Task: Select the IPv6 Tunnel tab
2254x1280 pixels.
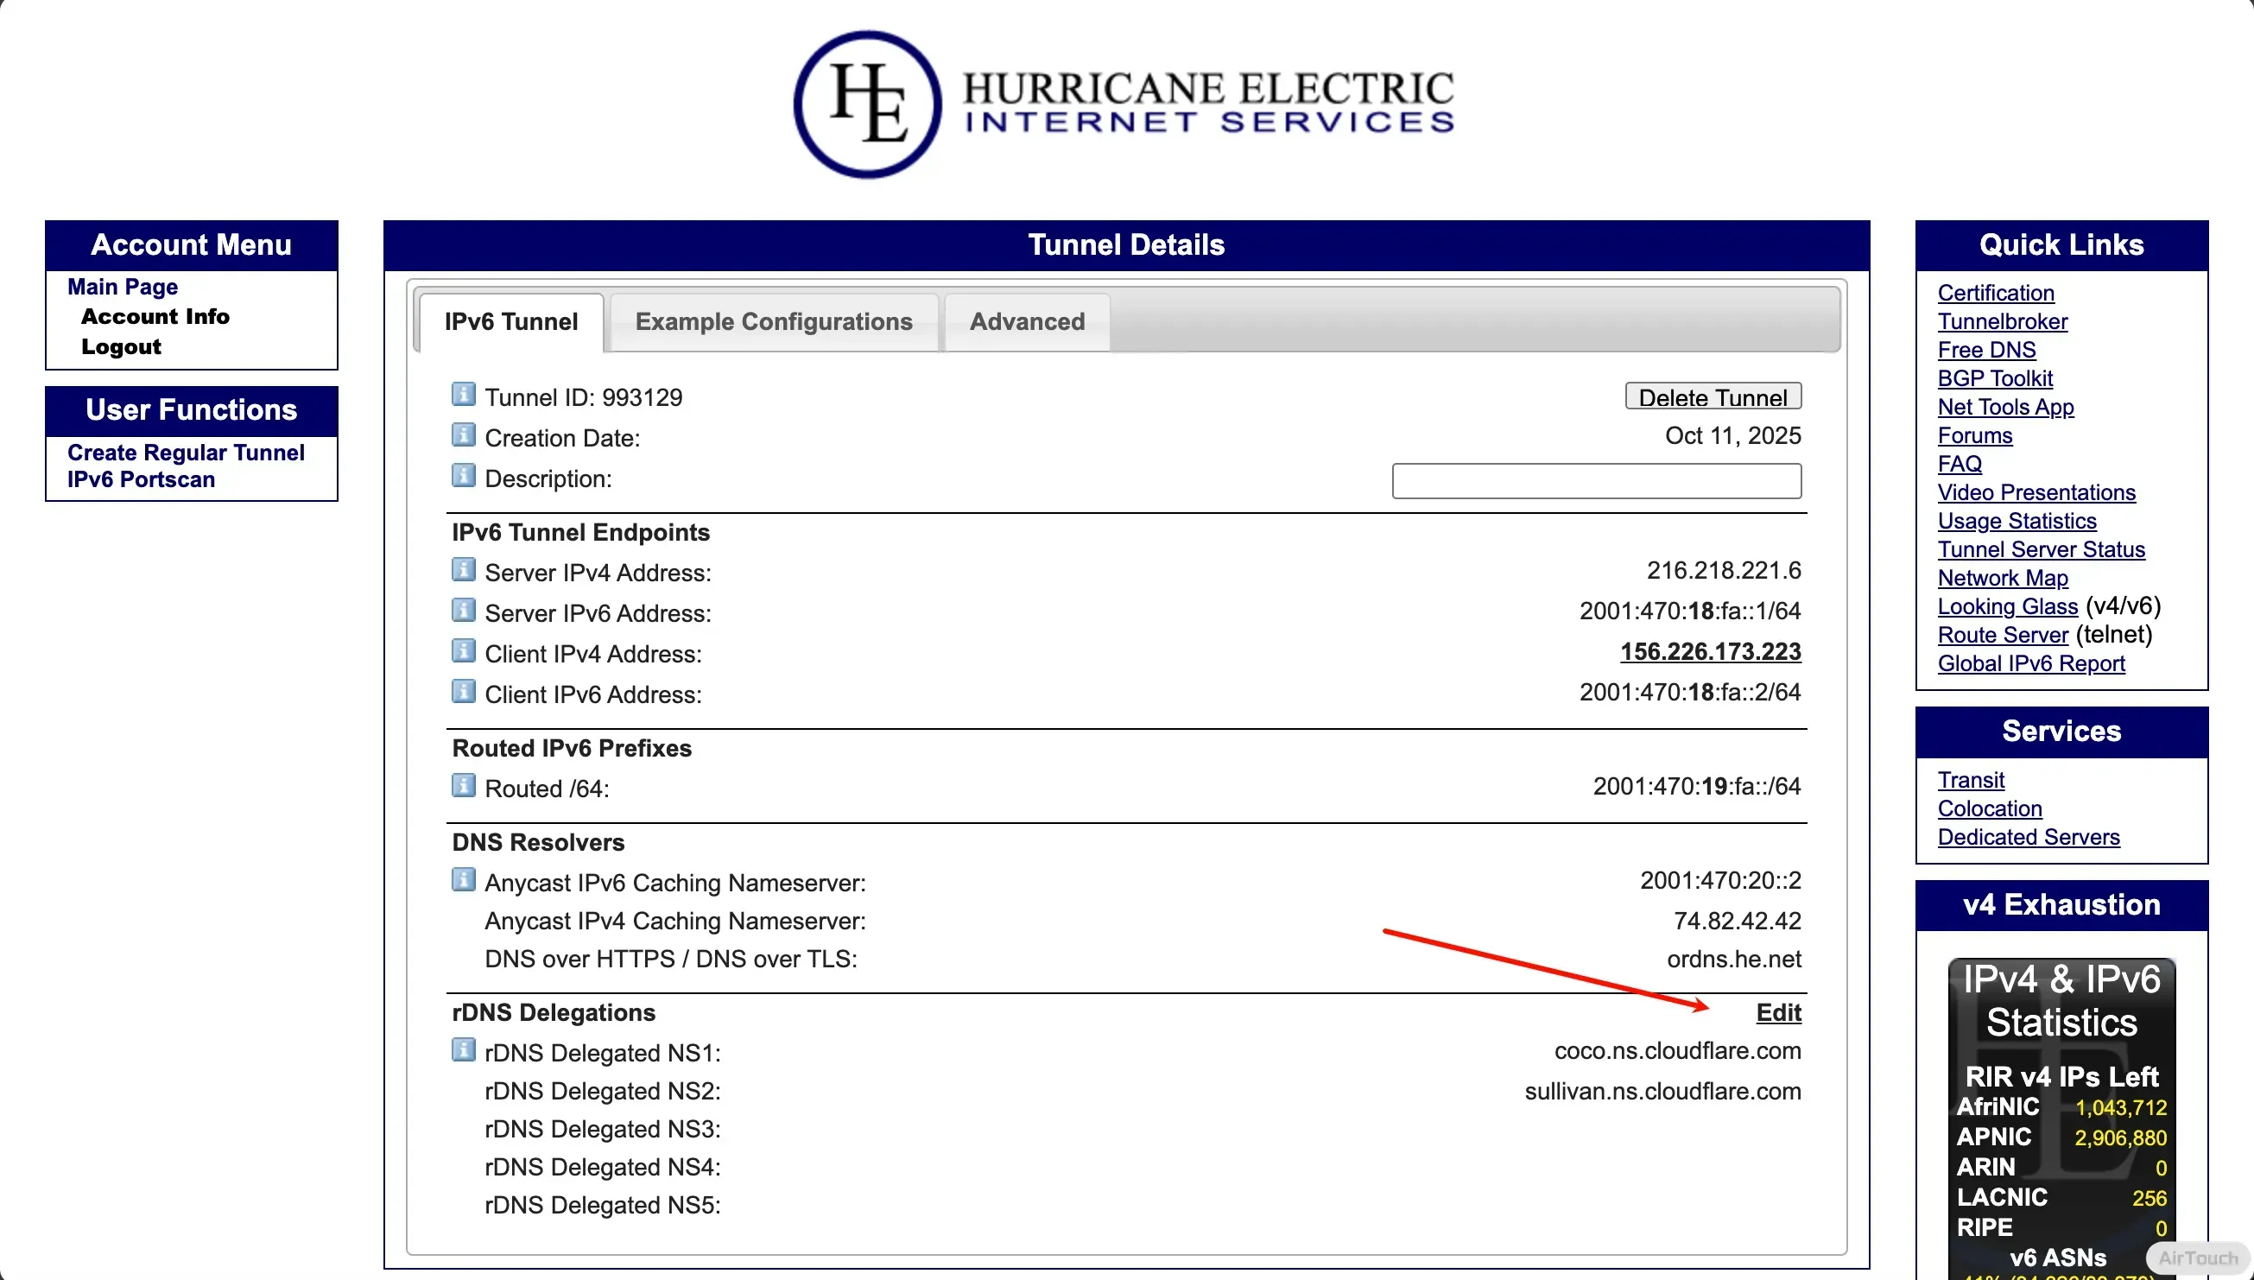Action: 510,322
